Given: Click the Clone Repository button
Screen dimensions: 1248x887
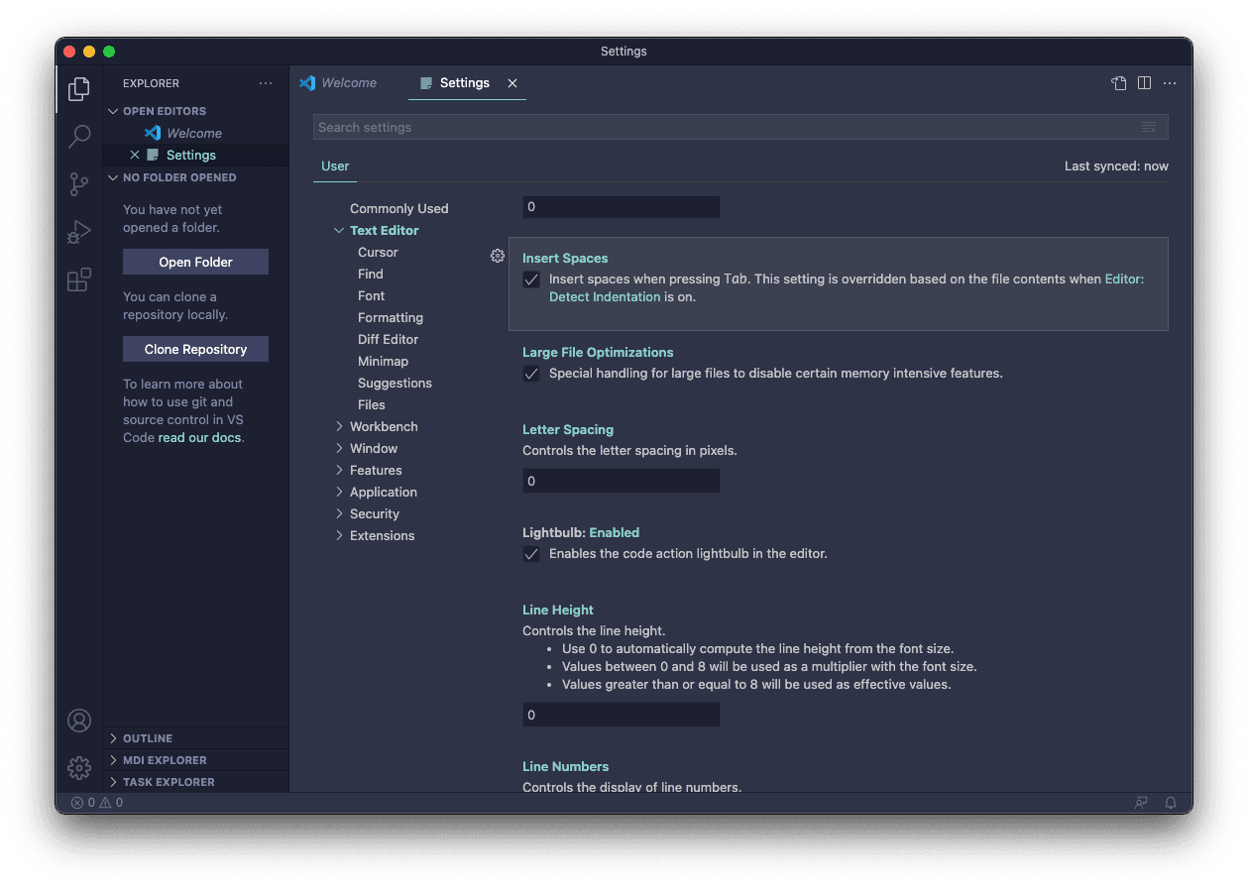Looking at the screenshot, I should point(195,349).
